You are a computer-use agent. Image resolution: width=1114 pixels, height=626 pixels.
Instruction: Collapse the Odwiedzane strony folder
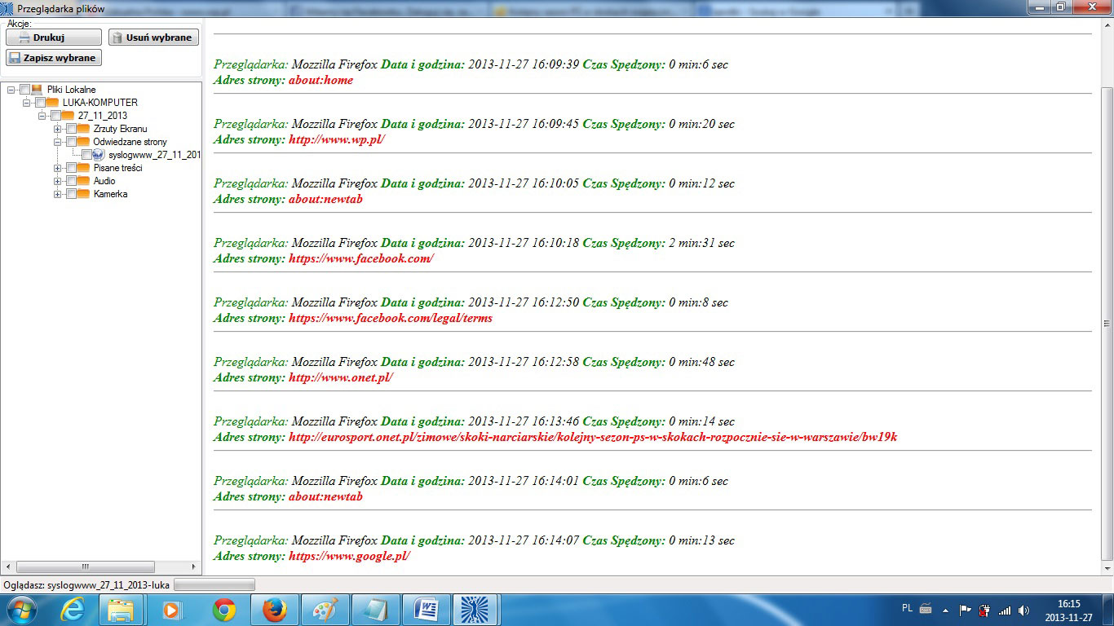point(58,142)
